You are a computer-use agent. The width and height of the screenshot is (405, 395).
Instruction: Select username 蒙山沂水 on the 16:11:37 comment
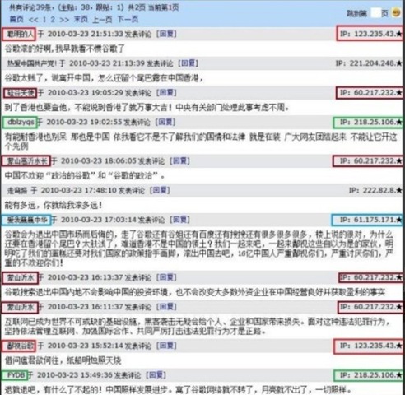pos(21,307)
